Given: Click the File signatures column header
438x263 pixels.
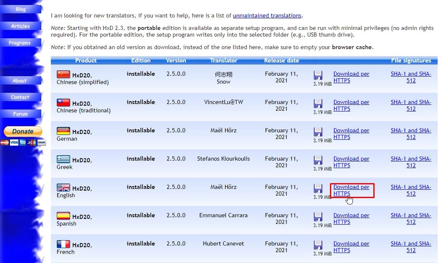Looking at the screenshot, I should click(x=411, y=60).
